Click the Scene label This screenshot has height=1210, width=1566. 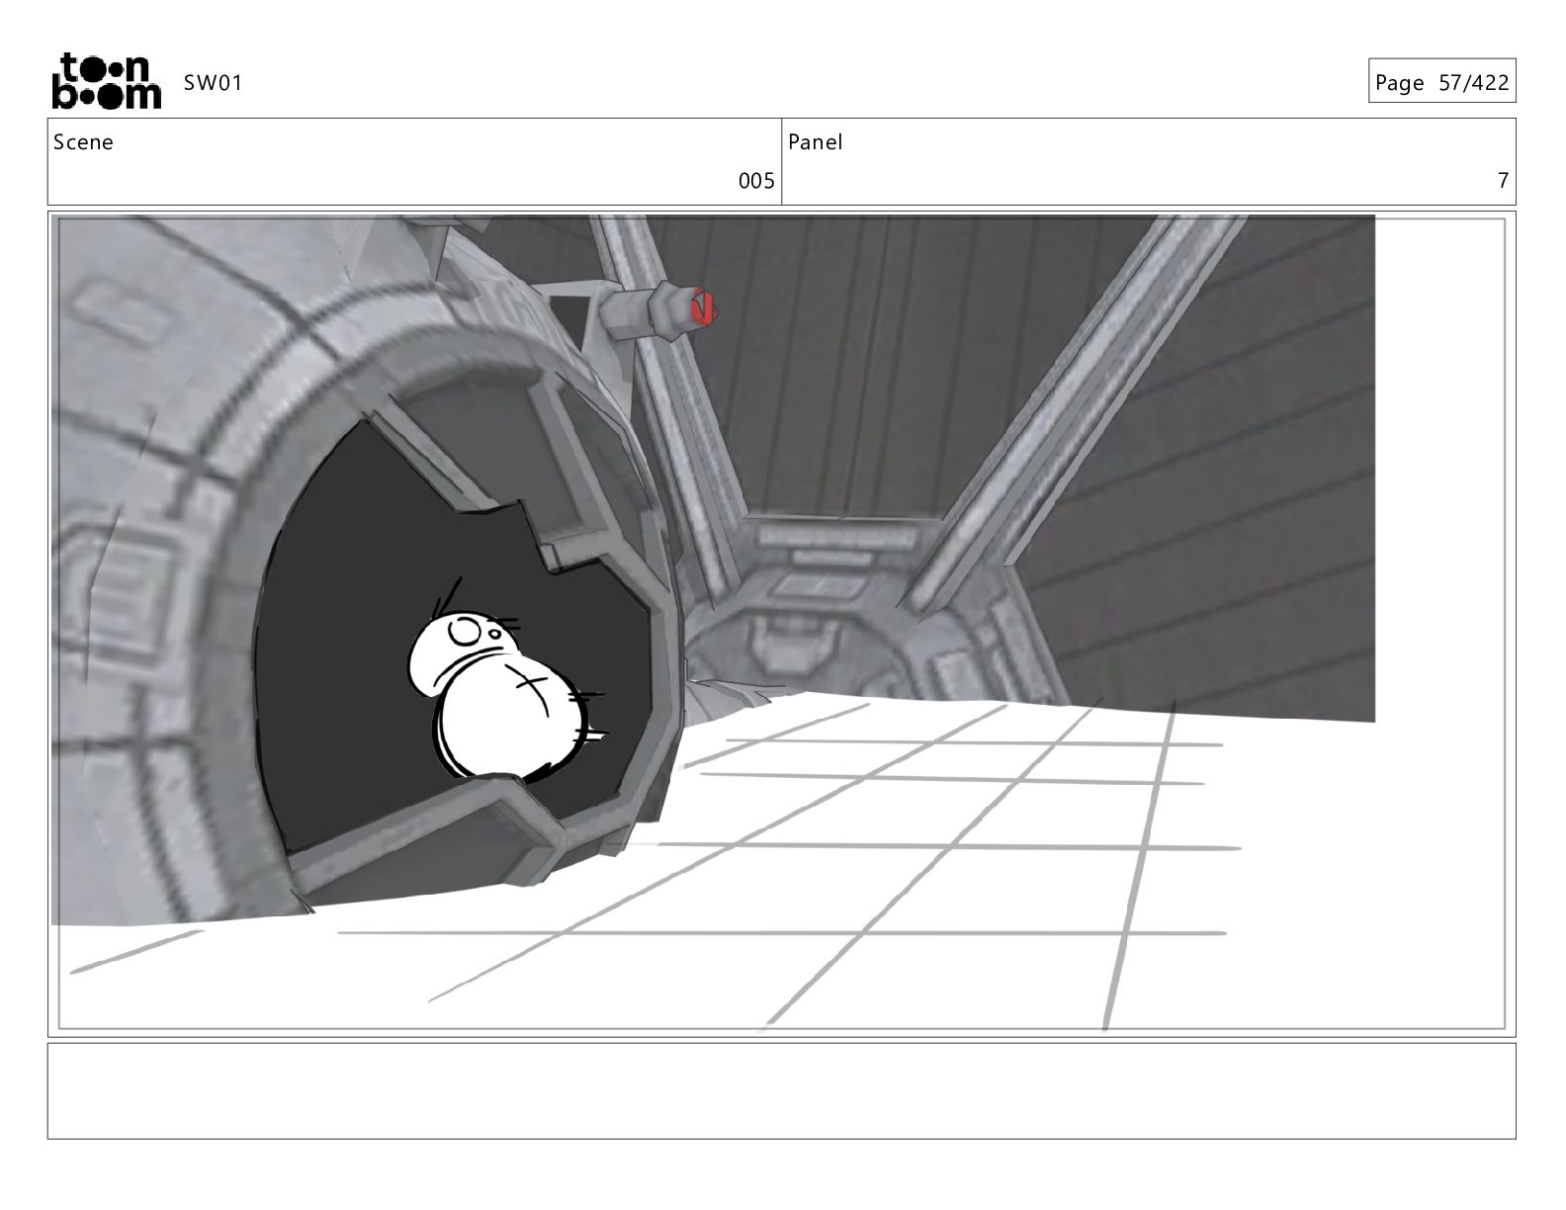[x=83, y=142]
